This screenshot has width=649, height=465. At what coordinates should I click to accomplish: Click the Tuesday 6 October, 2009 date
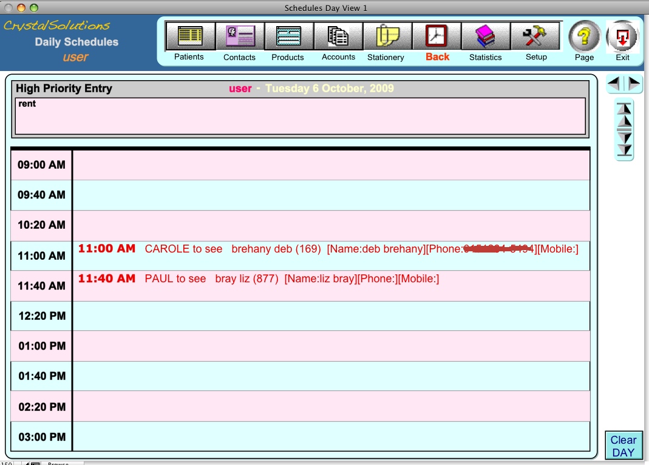point(330,88)
